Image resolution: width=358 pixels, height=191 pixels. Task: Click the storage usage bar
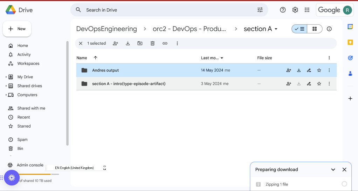point(39,174)
